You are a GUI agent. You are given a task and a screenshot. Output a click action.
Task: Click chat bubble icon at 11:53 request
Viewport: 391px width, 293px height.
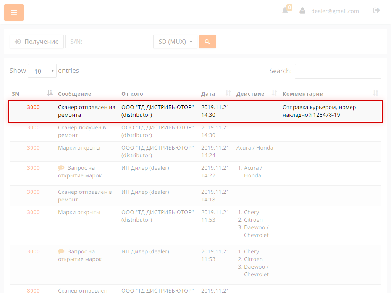click(61, 251)
